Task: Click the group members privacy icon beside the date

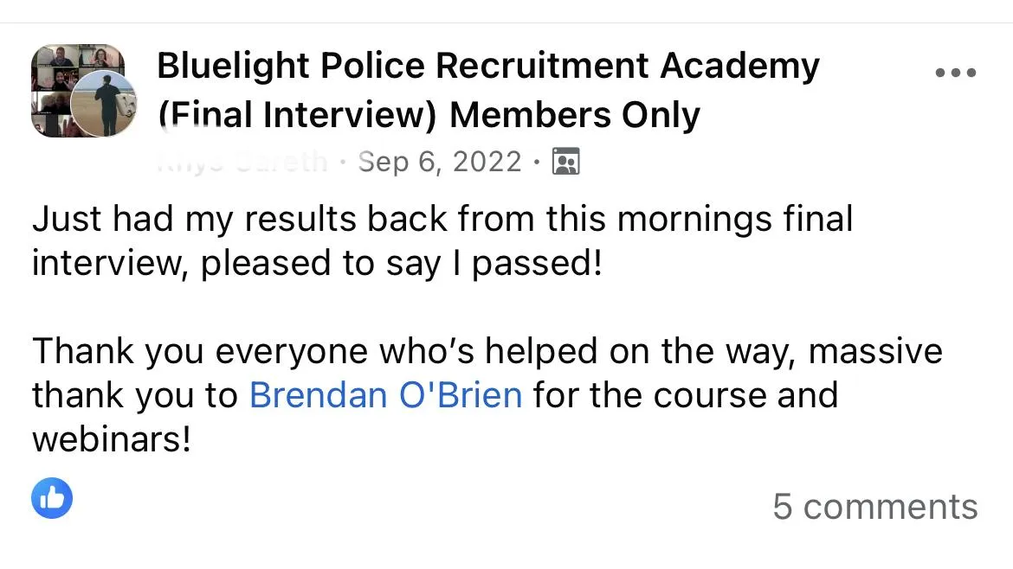Action: 566,162
